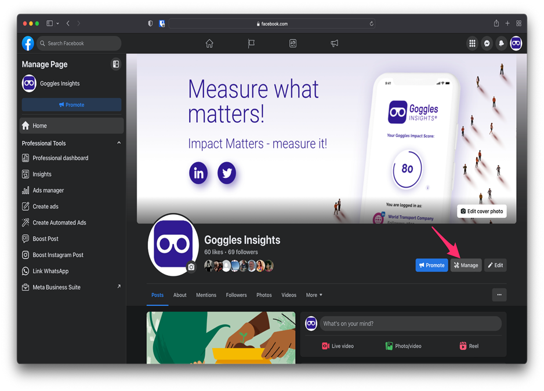Image resolution: width=544 pixels, height=391 pixels.
Task: Open Insights in the sidebar
Action: (x=42, y=174)
